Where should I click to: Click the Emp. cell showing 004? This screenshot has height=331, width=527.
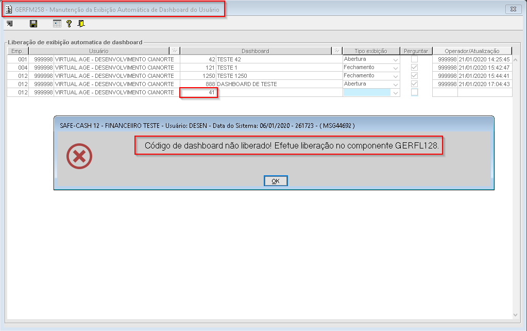click(18, 68)
